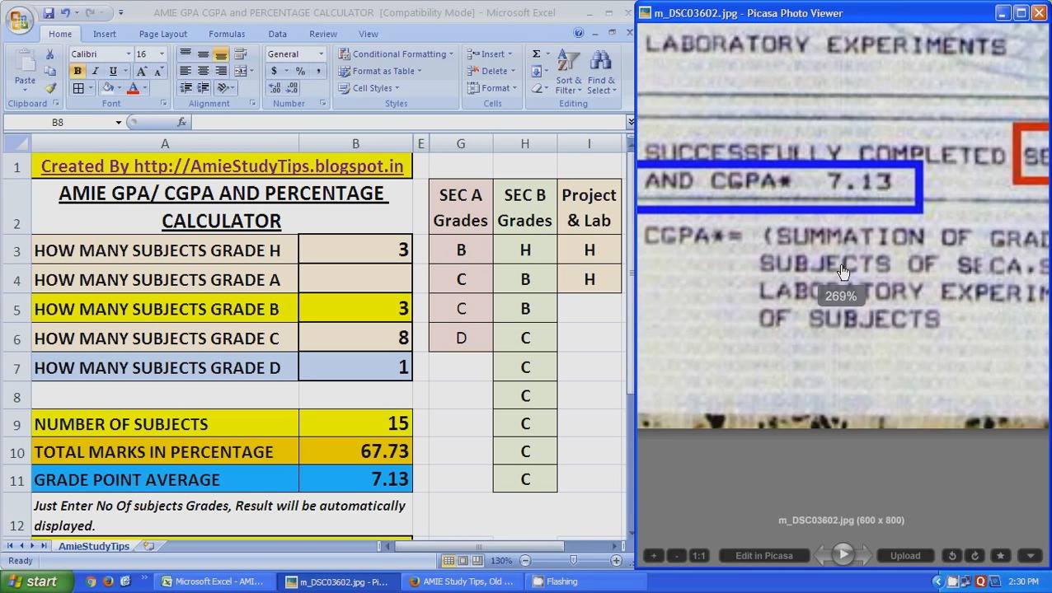Star the photo in Picasa viewer
Viewport: 1052px width, 593px height.
coord(1001,555)
